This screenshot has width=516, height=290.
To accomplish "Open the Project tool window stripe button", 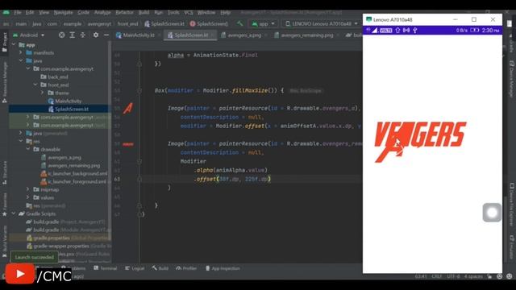I will click(x=5, y=42).
